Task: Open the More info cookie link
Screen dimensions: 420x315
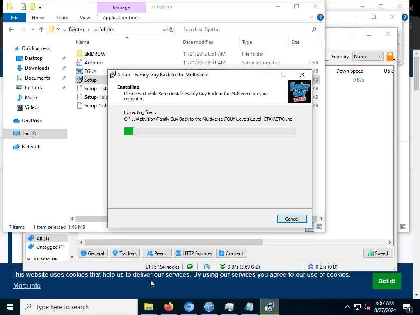Action: tap(27, 285)
